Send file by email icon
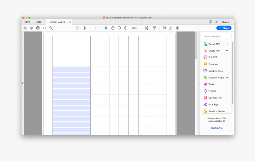This screenshot has height=161, width=255. pyautogui.click(x=44, y=28)
